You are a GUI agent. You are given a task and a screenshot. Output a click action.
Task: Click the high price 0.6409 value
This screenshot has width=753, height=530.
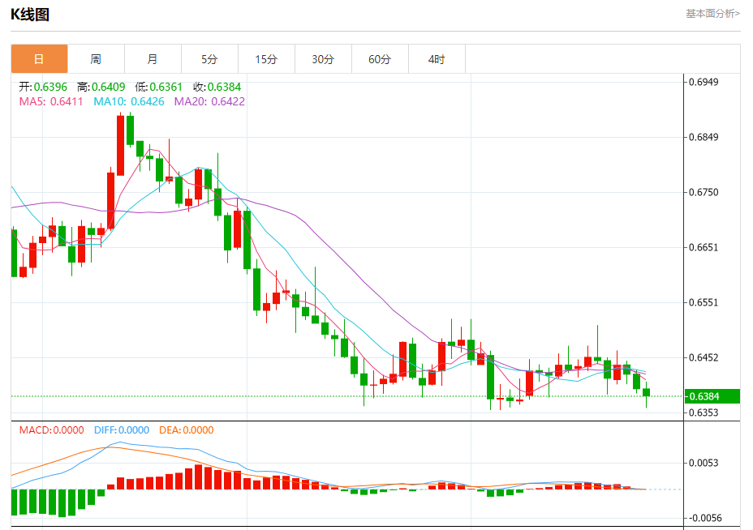coord(108,87)
